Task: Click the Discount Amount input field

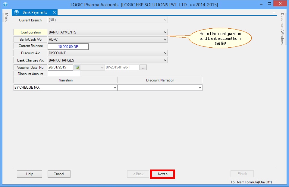Action: click(64, 74)
